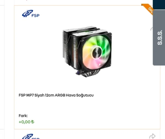Viewport: 165px width, 139px height.
Task: Click the +0,00 ₺ price difference
Action: [27, 122]
